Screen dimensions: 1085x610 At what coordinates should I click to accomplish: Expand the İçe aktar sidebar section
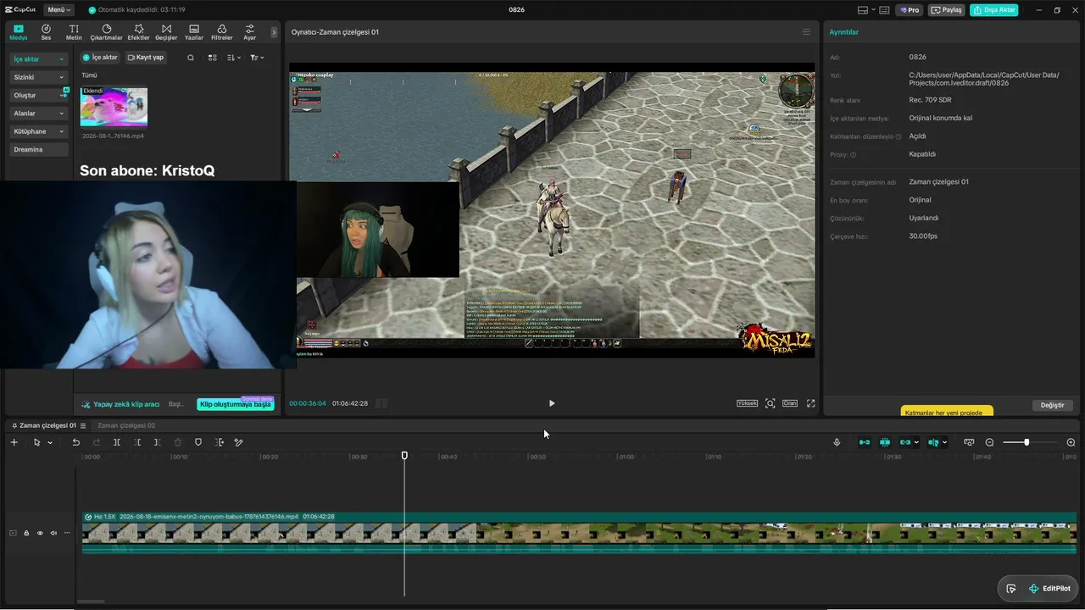point(39,59)
